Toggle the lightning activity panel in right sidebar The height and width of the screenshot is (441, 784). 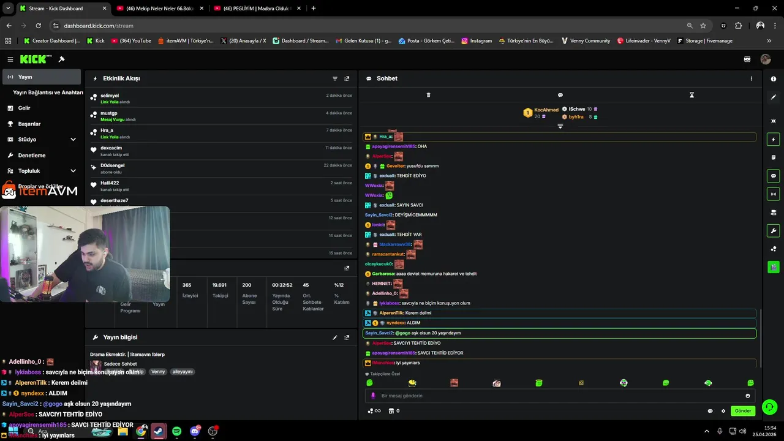[x=774, y=140]
